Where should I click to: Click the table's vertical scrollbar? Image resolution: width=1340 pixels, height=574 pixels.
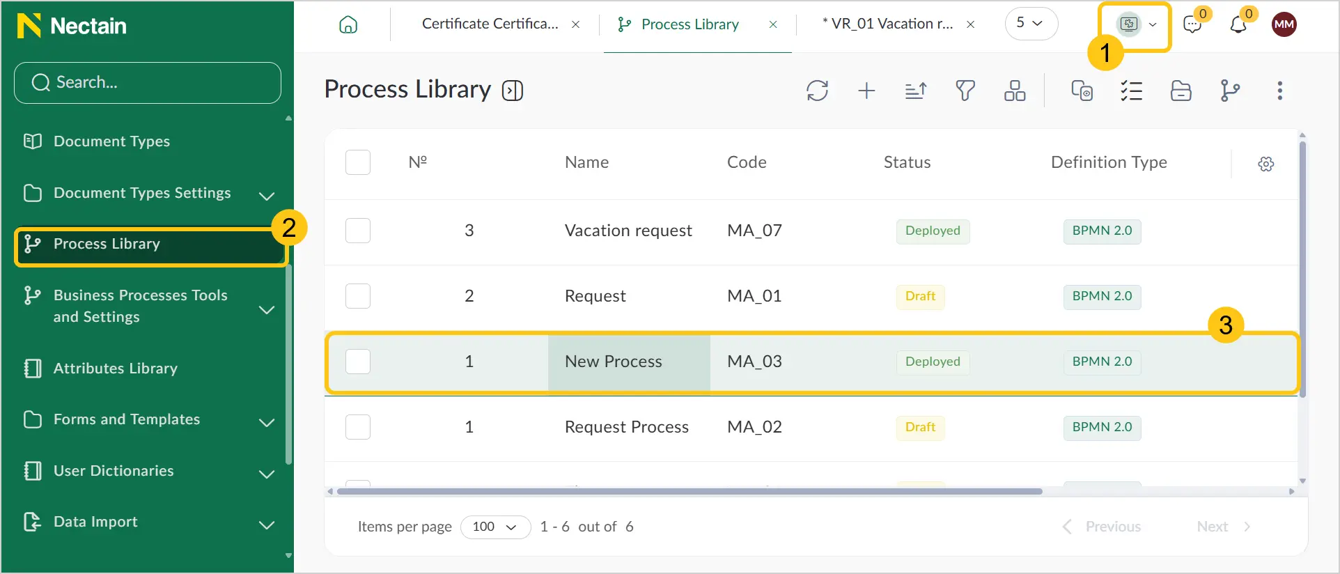[1302, 268]
